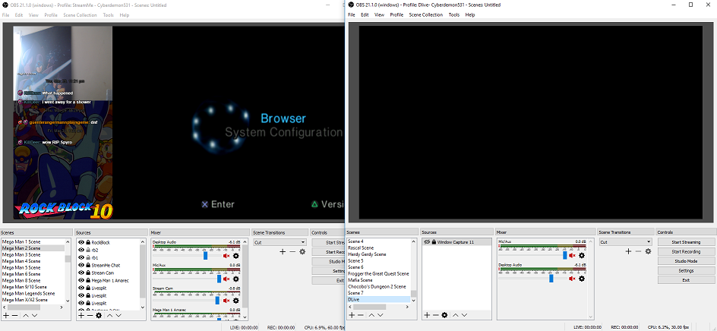The height and width of the screenshot is (331, 717).
Task: Open Help menu in StreamMe window
Action: (x=125, y=15)
